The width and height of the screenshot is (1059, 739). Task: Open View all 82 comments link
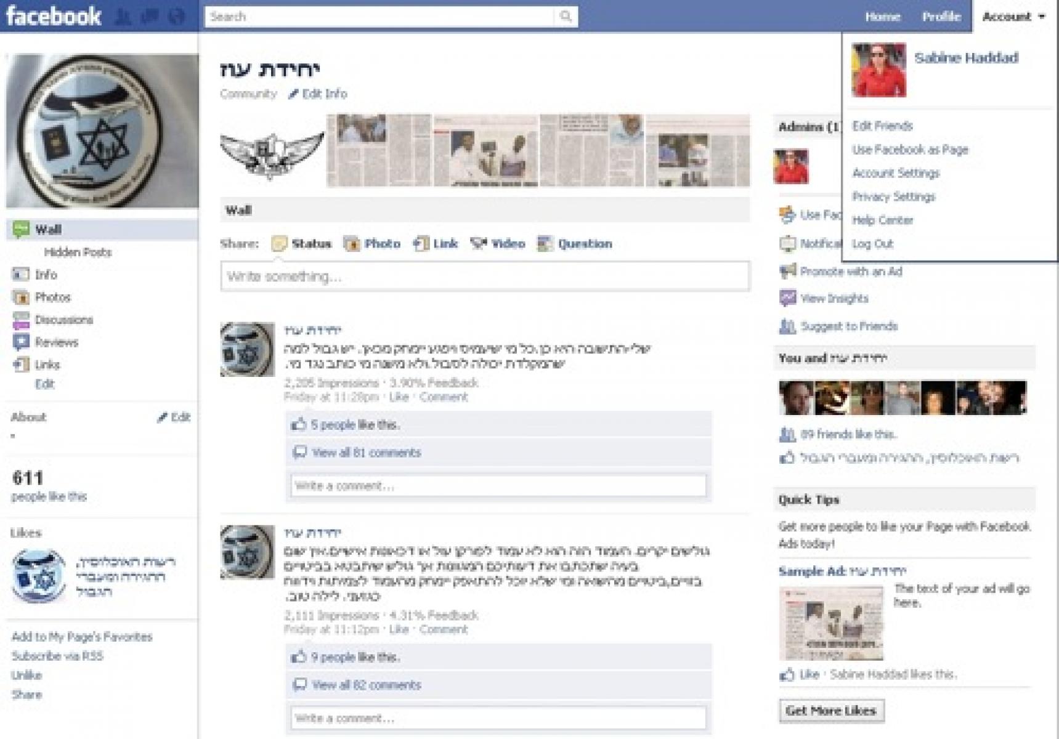366,685
